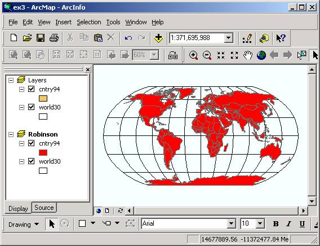The width and height of the screenshot is (320, 246).
Task: Collapse the Robinson data frame tree
Action: point(11,134)
